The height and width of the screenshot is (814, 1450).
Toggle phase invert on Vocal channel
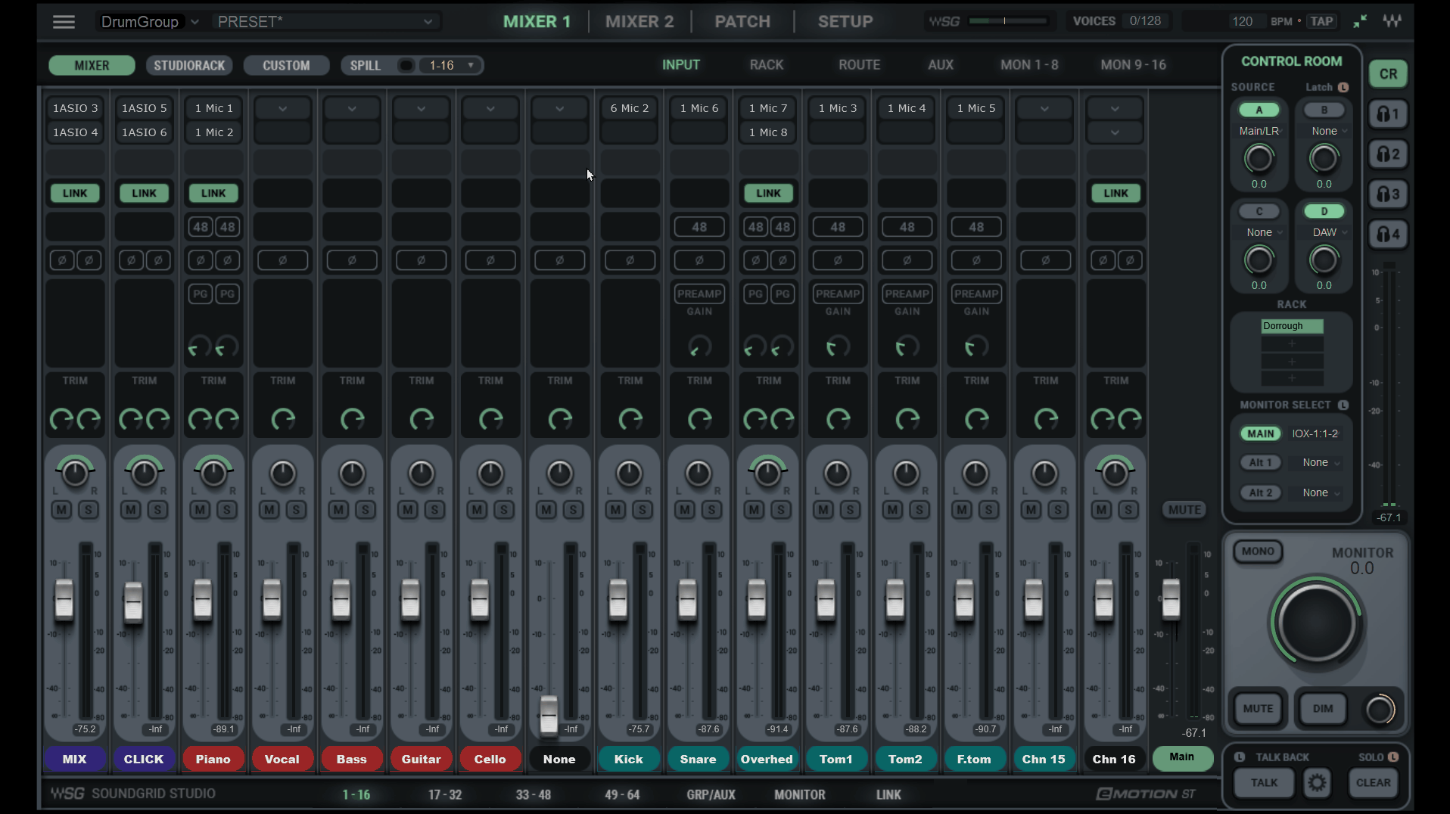coord(282,260)
